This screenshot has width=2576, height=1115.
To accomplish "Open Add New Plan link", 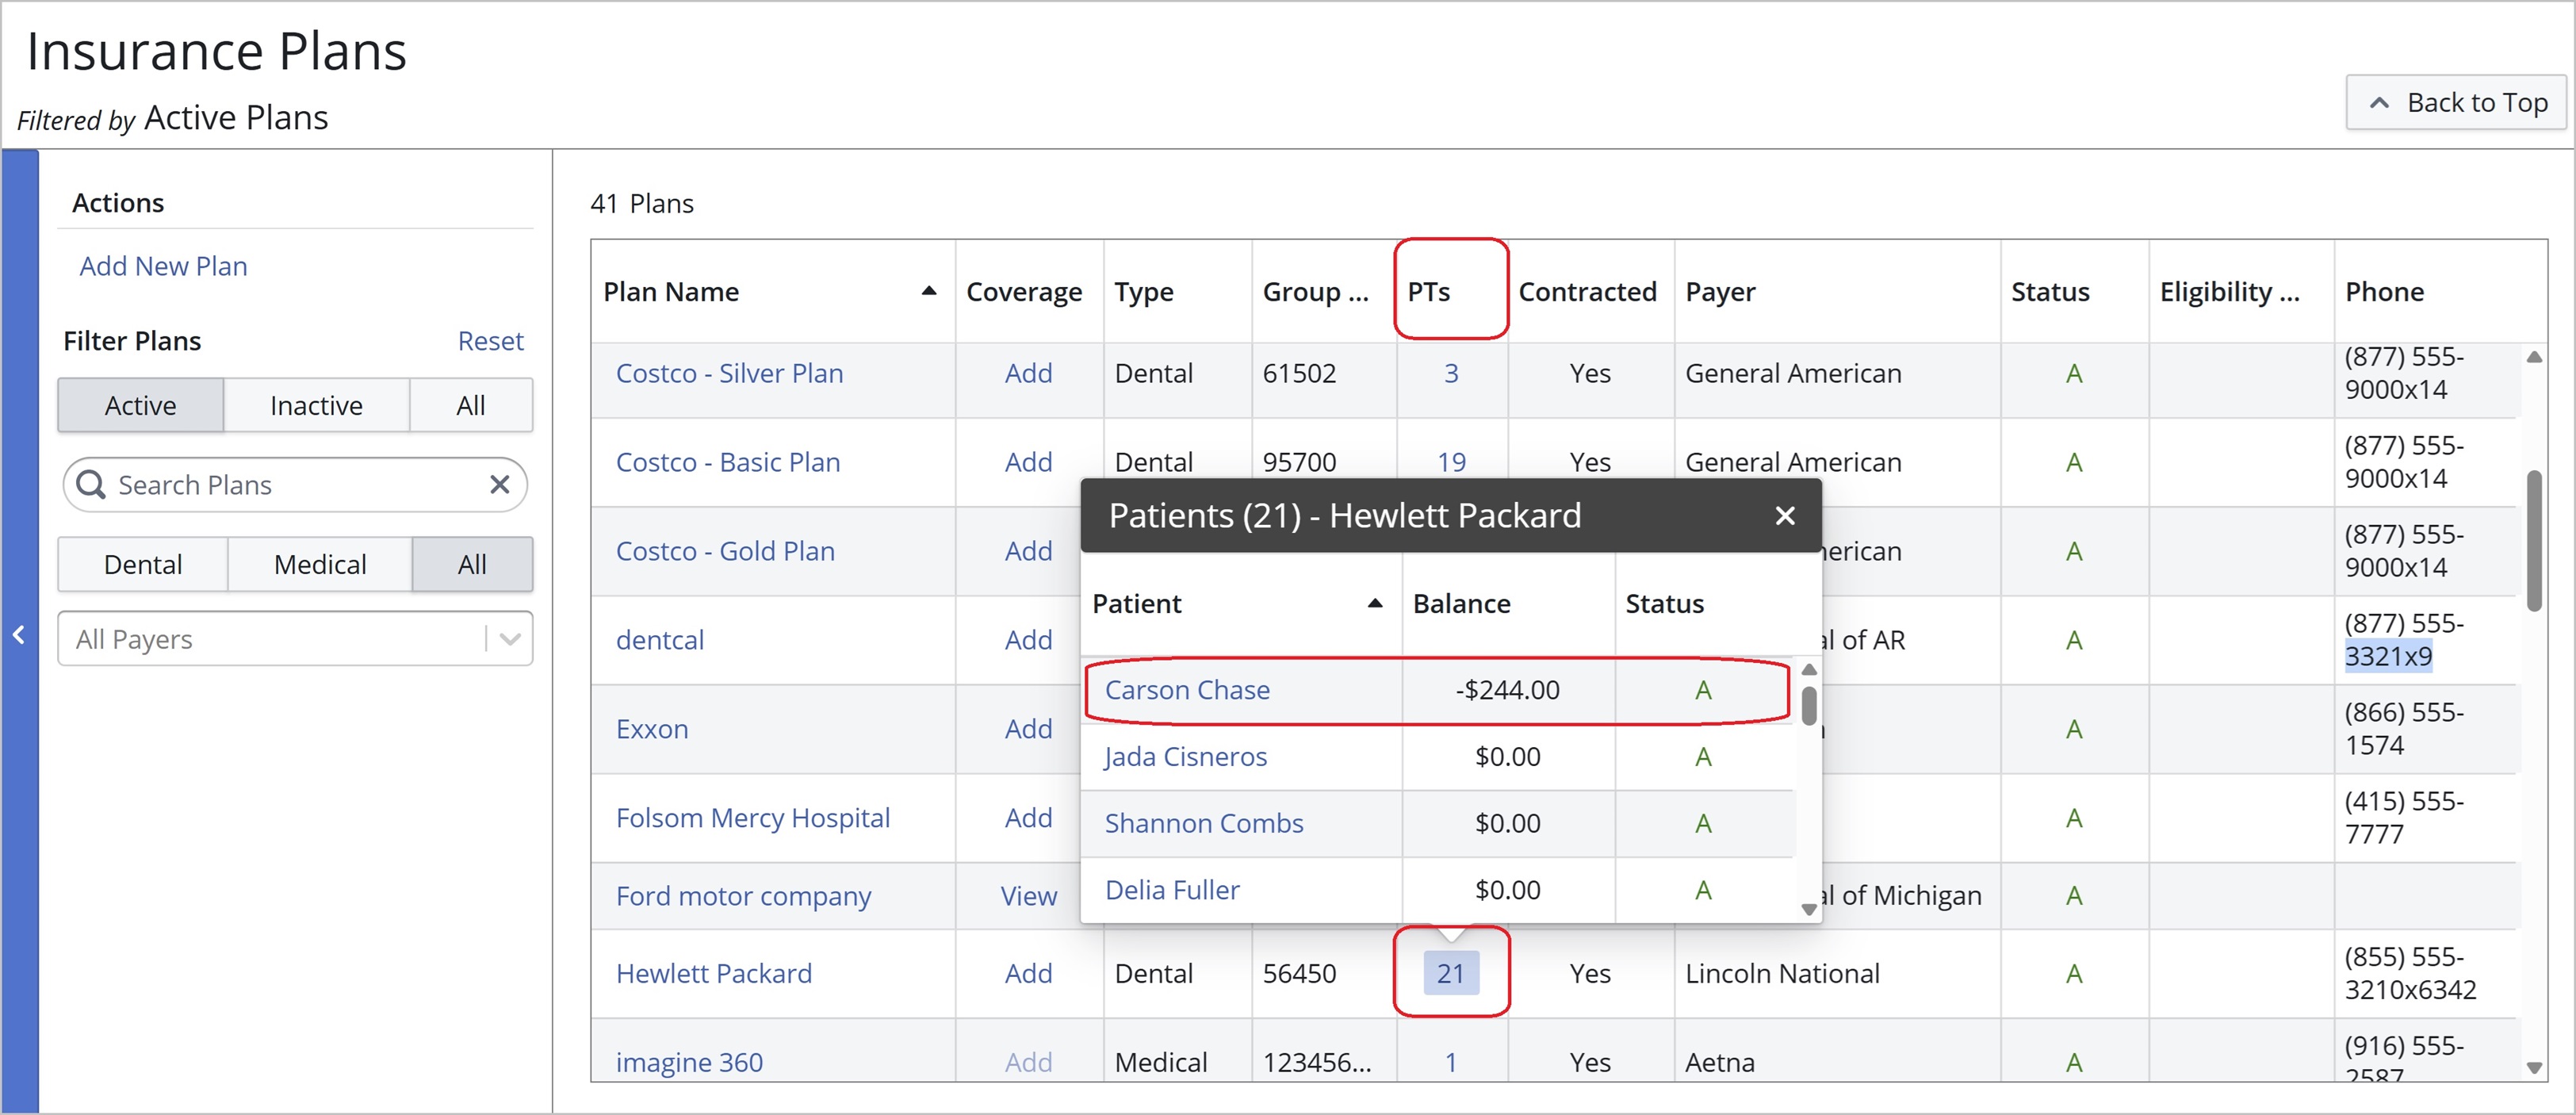I will [x=163, y=266].
